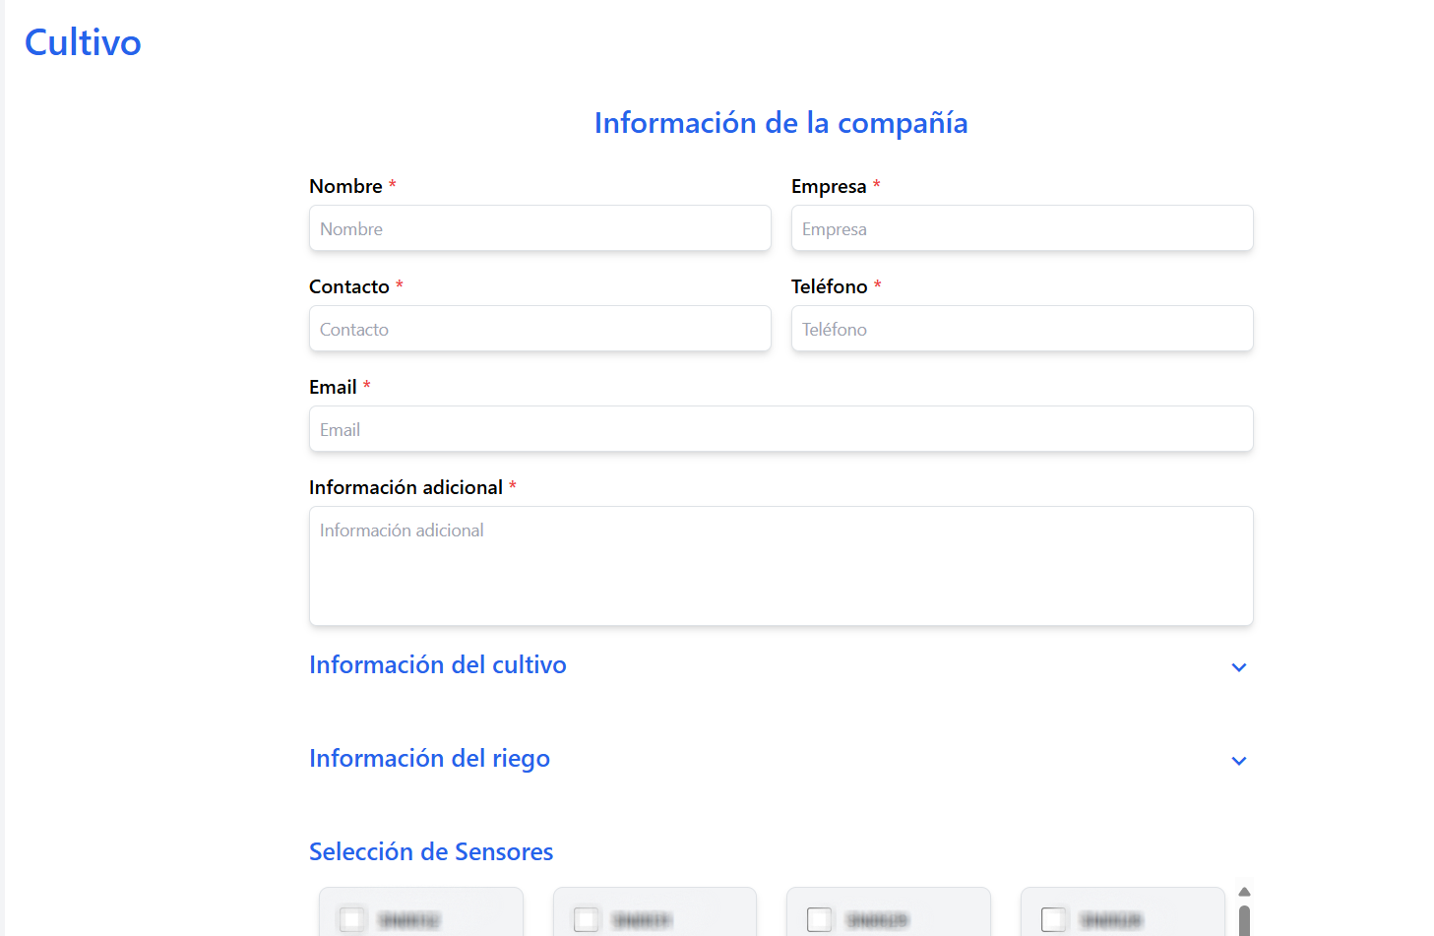This screenshot has width=1434, height=936.
Task: Click the Email field label
Action: coord(333,387)
